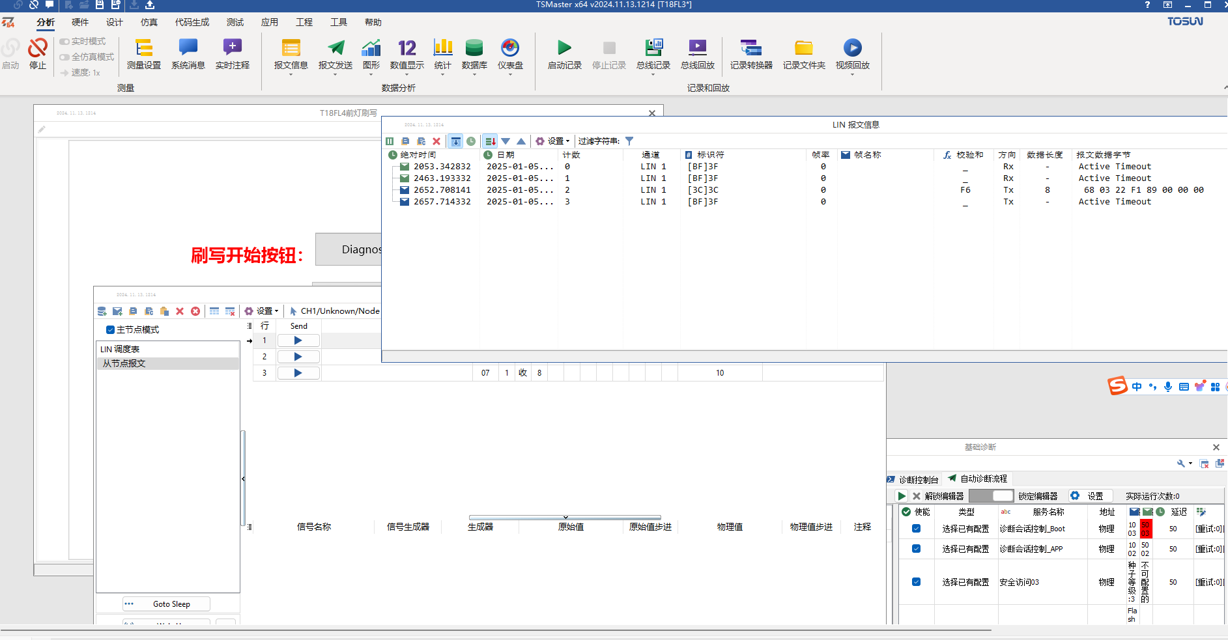Click the Send play button in row 1
The height and width of the screenshot is (640, 1228).
click(298, 341)
